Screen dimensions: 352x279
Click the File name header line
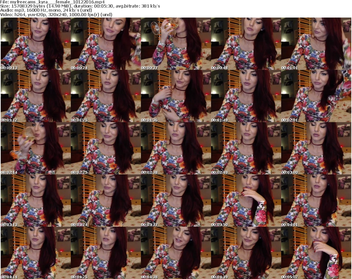(x=52, y=2)
